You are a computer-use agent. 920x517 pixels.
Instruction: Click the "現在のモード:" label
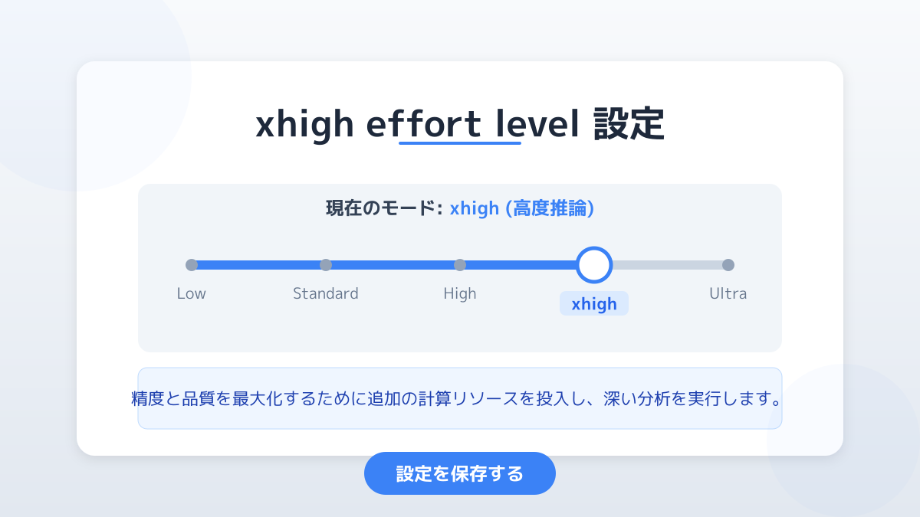[x=384, y=208]
